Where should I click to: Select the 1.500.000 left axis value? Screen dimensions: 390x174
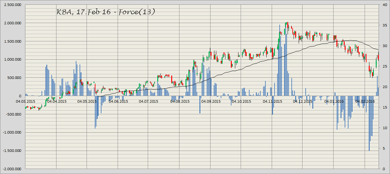(13, 41)
